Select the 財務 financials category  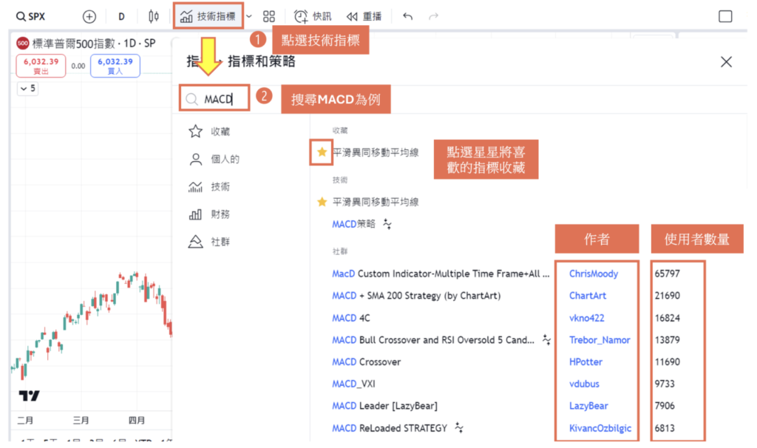click(x=209, y=214)
